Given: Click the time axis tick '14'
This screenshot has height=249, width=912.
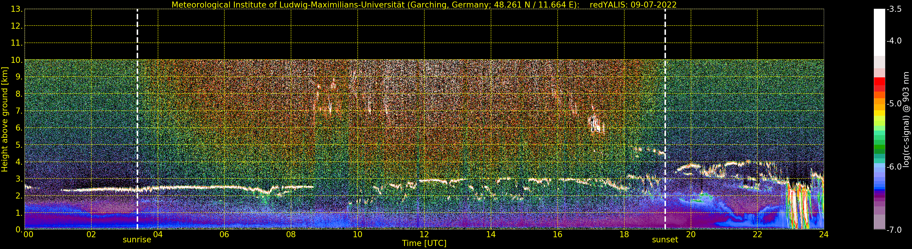Looking at the screenshot, I should click(491, 234).
